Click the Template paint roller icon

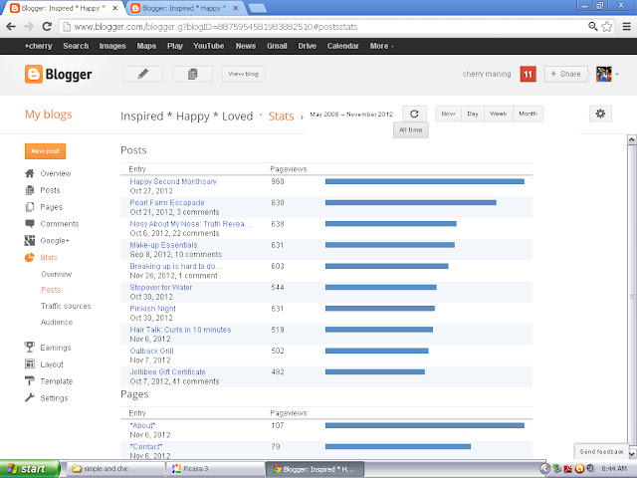coord(30,380)
